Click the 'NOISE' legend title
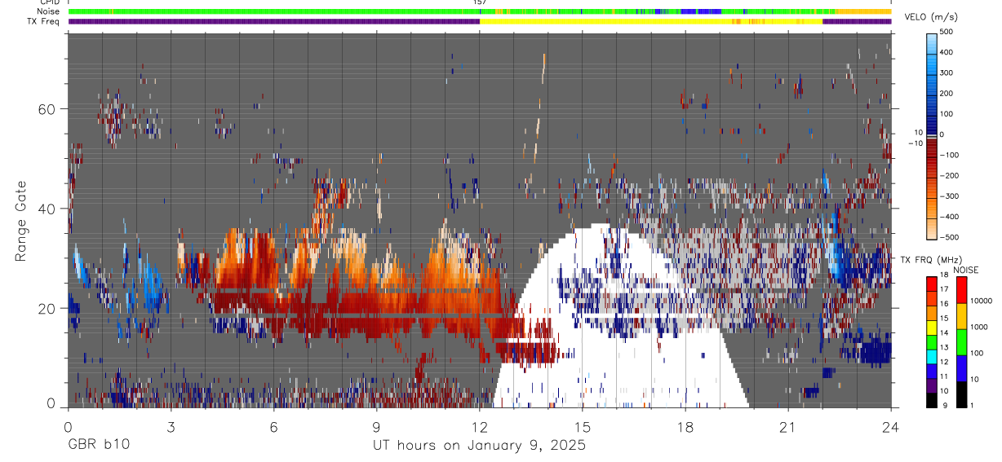This screenshot has height=462, width=1002. click(968, 270)
